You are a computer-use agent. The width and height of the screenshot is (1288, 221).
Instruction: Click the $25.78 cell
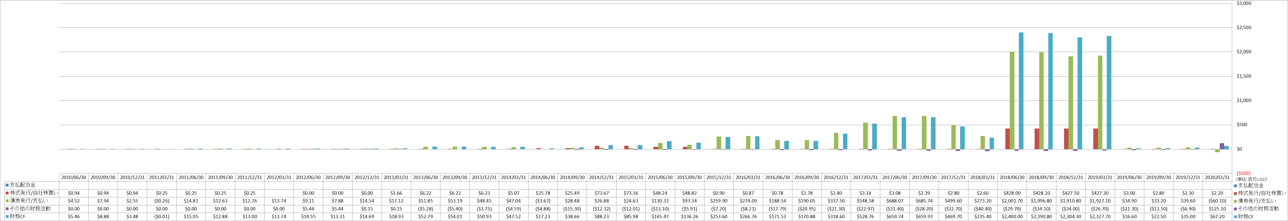(544, 193)
